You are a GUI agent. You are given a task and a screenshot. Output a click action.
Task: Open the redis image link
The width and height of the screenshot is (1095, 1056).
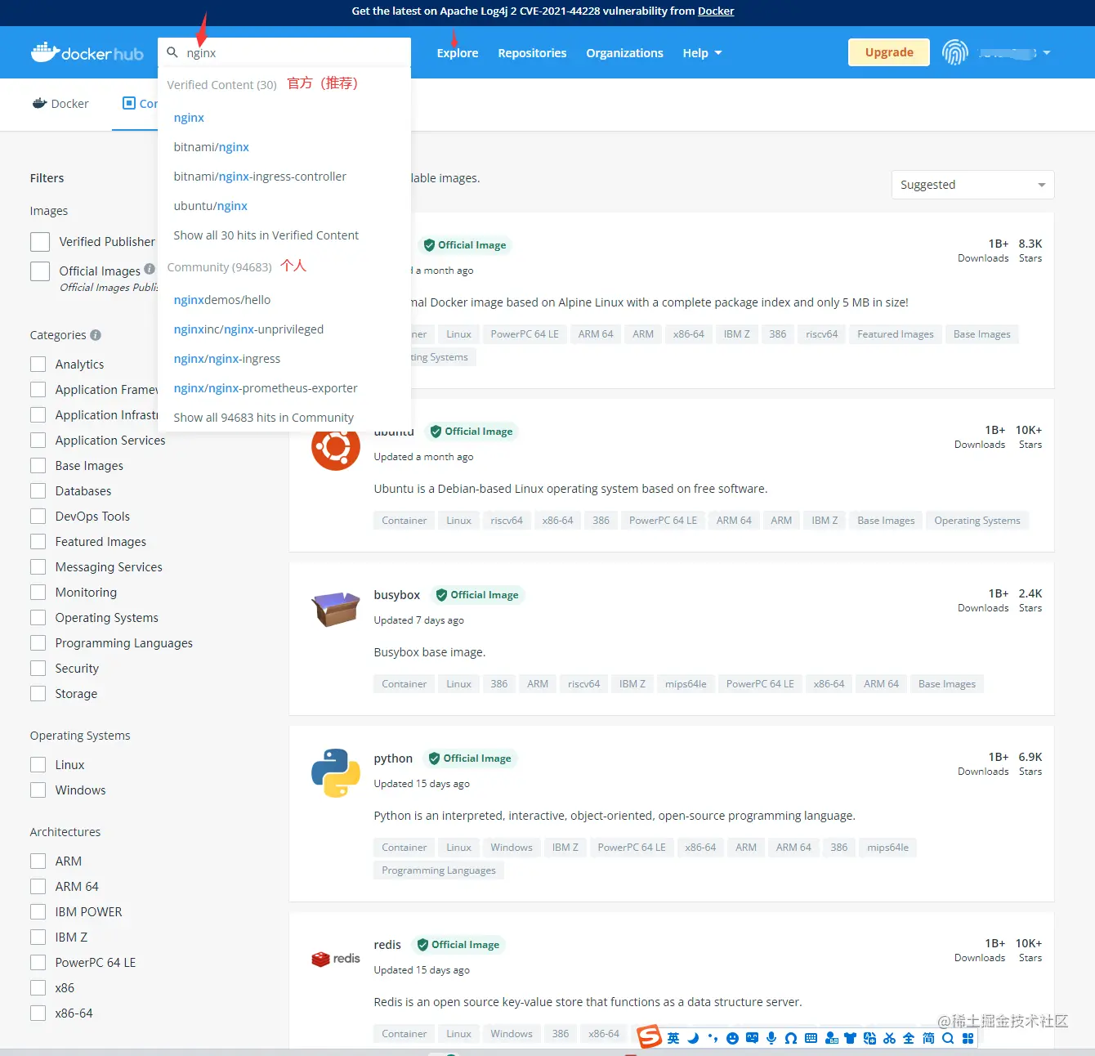(x=387, y=945)
